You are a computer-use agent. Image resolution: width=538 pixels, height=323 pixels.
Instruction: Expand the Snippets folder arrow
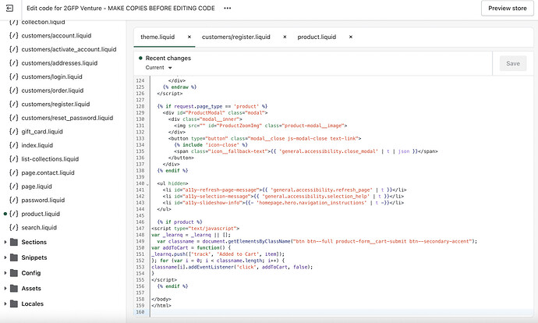point(5,257)
